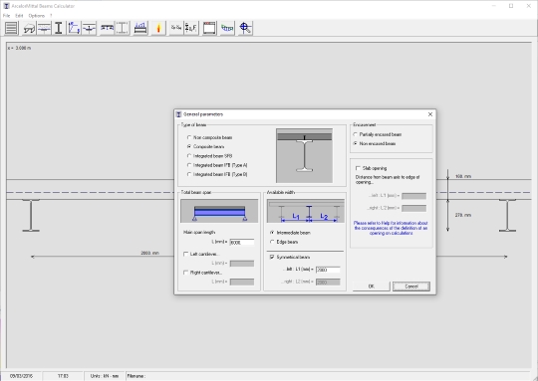Enable the Left cantilever checkbox
Image resolution: width=538 pixels, height=381 pixels.
click(201, 254)
